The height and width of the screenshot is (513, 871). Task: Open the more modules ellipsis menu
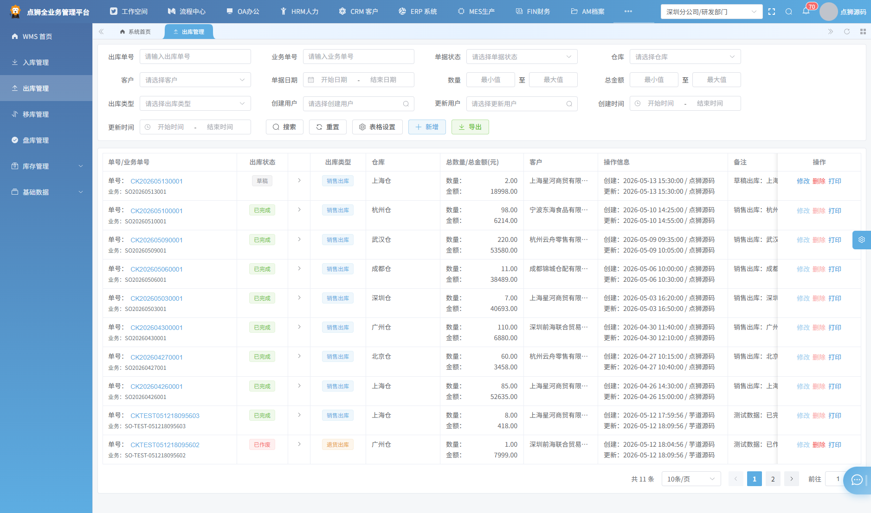[x=628, y=12]
